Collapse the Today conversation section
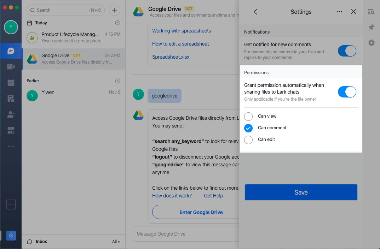The width and height of the screenshot is (380, 249). [x=118, y=23]
